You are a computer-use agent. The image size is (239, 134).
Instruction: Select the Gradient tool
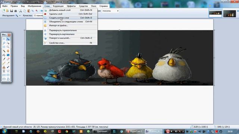(8, 55)
